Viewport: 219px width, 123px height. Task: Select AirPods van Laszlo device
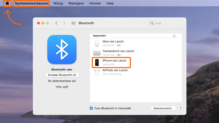click(136, 72)
